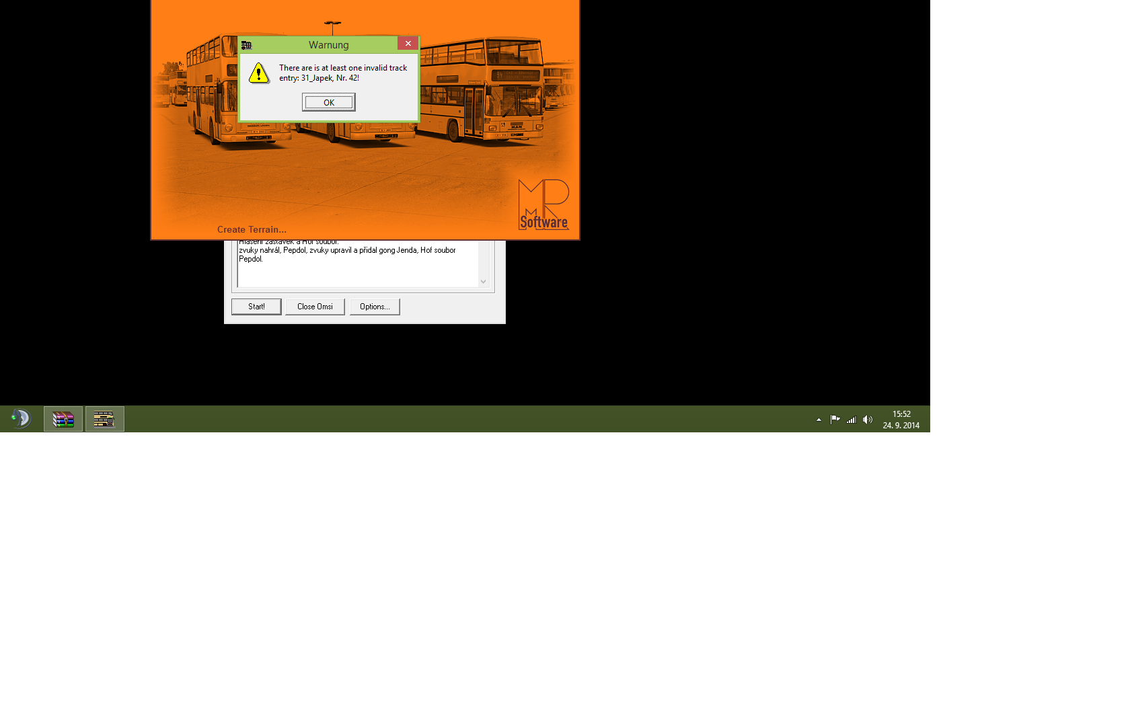Select the OMSI taskbar icon

(x=104, y=419)
